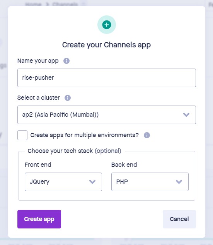Open info tooltip beside Name your app
Screen dimensions: 213x245
pyautogui.click(x=66, y=61)
